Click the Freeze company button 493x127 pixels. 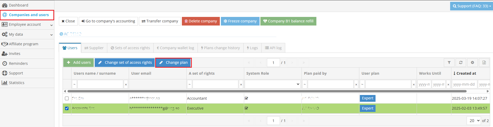point(240,21)
